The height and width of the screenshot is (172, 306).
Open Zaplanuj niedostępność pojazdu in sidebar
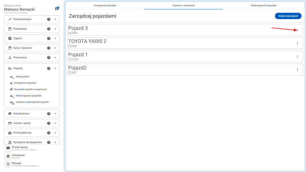tap(32, 102)
